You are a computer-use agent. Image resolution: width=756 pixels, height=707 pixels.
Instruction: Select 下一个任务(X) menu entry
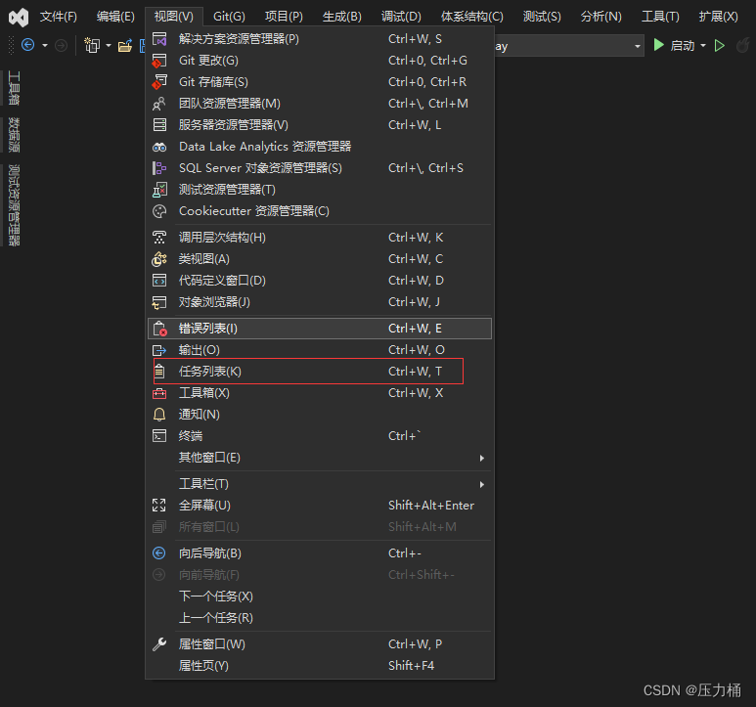(x=319, y=597)
